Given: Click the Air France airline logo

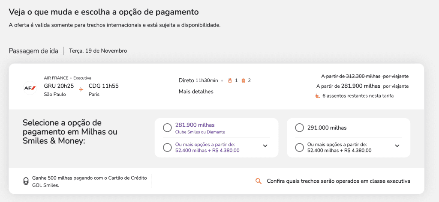Looking at the screenshot, I should pos(30,87).
